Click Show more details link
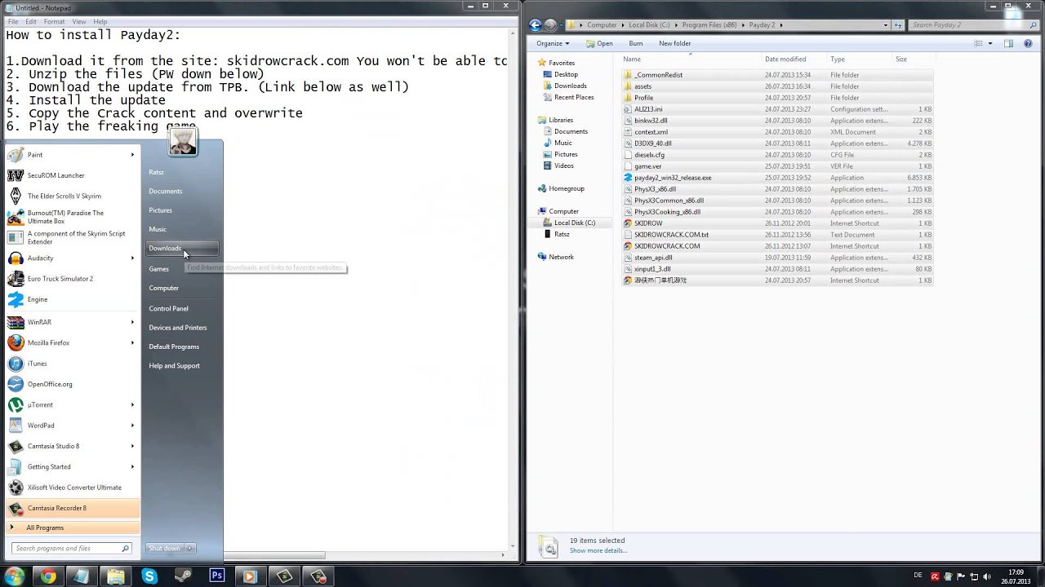This screenshot has width=1045, height=587. click(598, 550)
